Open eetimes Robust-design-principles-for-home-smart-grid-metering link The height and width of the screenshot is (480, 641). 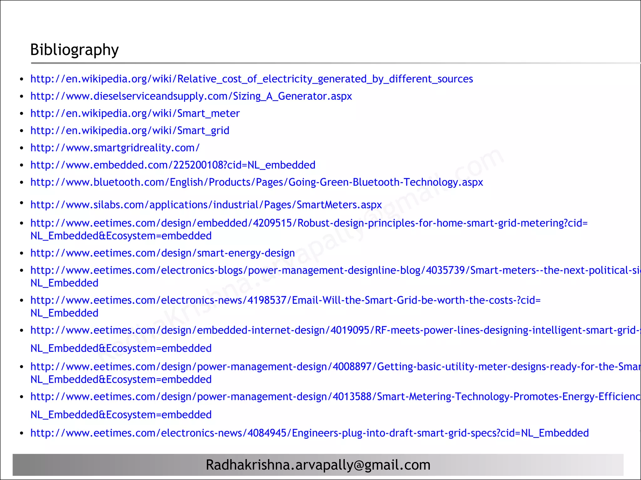pyautogui.click(x=309, y=229)
